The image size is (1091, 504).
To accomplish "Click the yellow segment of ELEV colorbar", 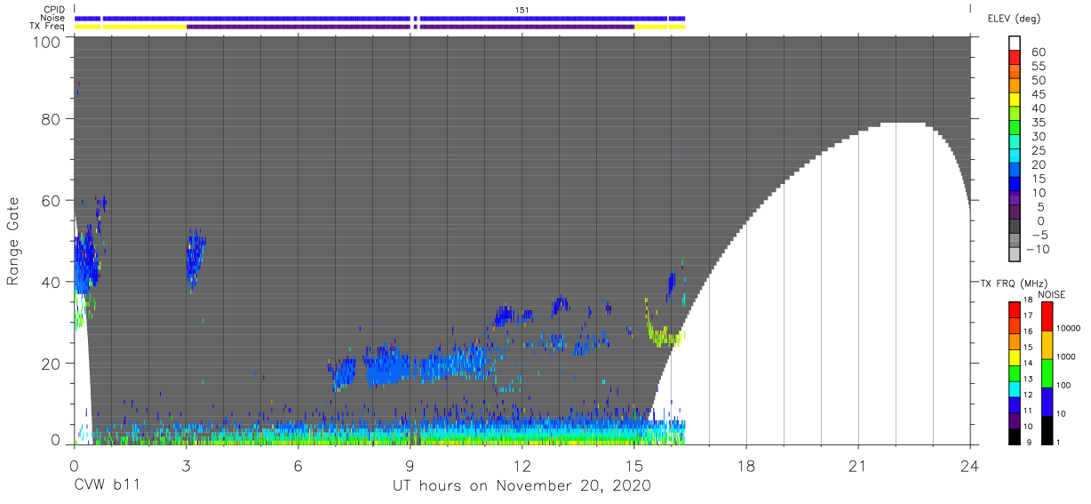I will pyautogui.click(x=1015, y=100).
